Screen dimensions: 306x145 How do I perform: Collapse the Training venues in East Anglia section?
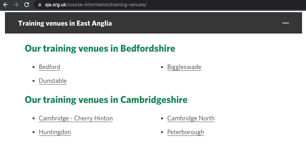tap(65, 23)
